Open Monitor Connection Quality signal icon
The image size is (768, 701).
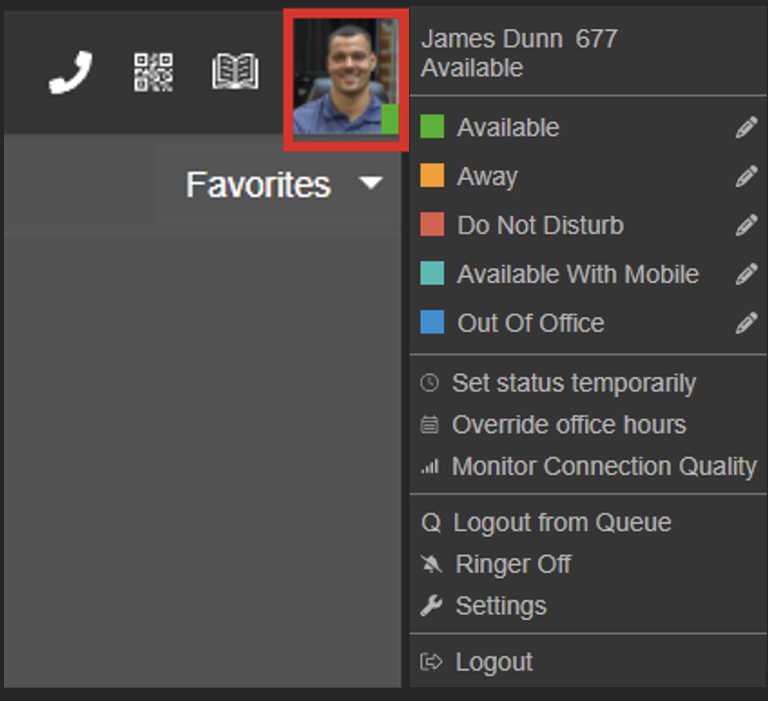click(430, 466)
